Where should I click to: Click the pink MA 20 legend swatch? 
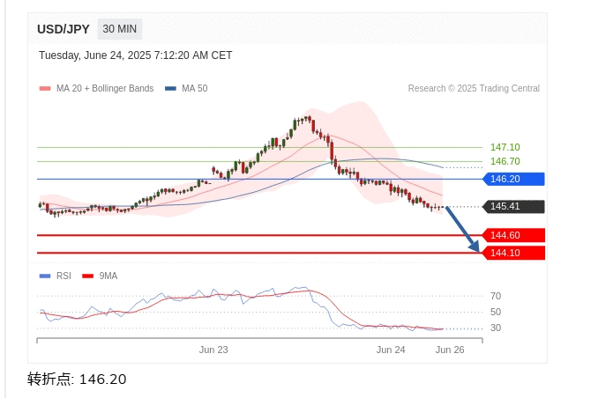click(45, 89)
